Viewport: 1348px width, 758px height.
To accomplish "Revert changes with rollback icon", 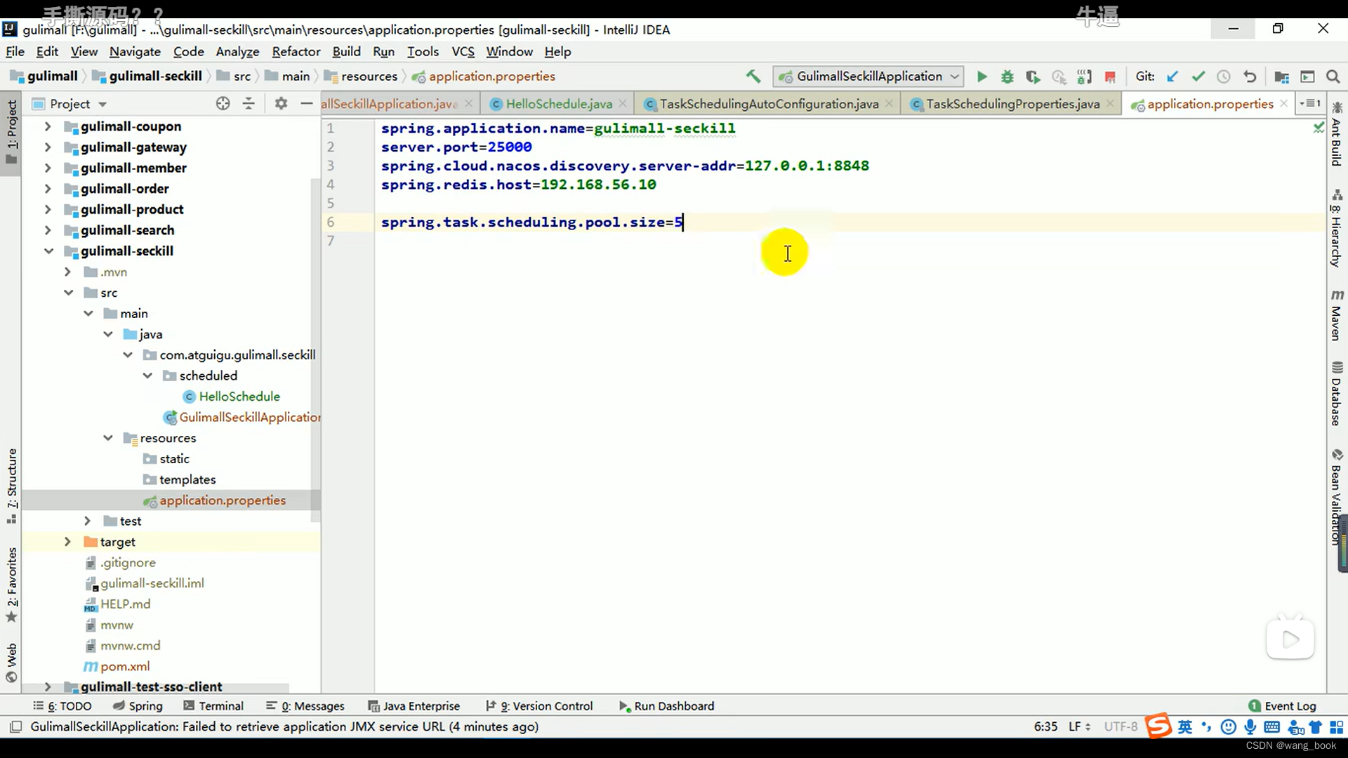I will click(1250, 77).
